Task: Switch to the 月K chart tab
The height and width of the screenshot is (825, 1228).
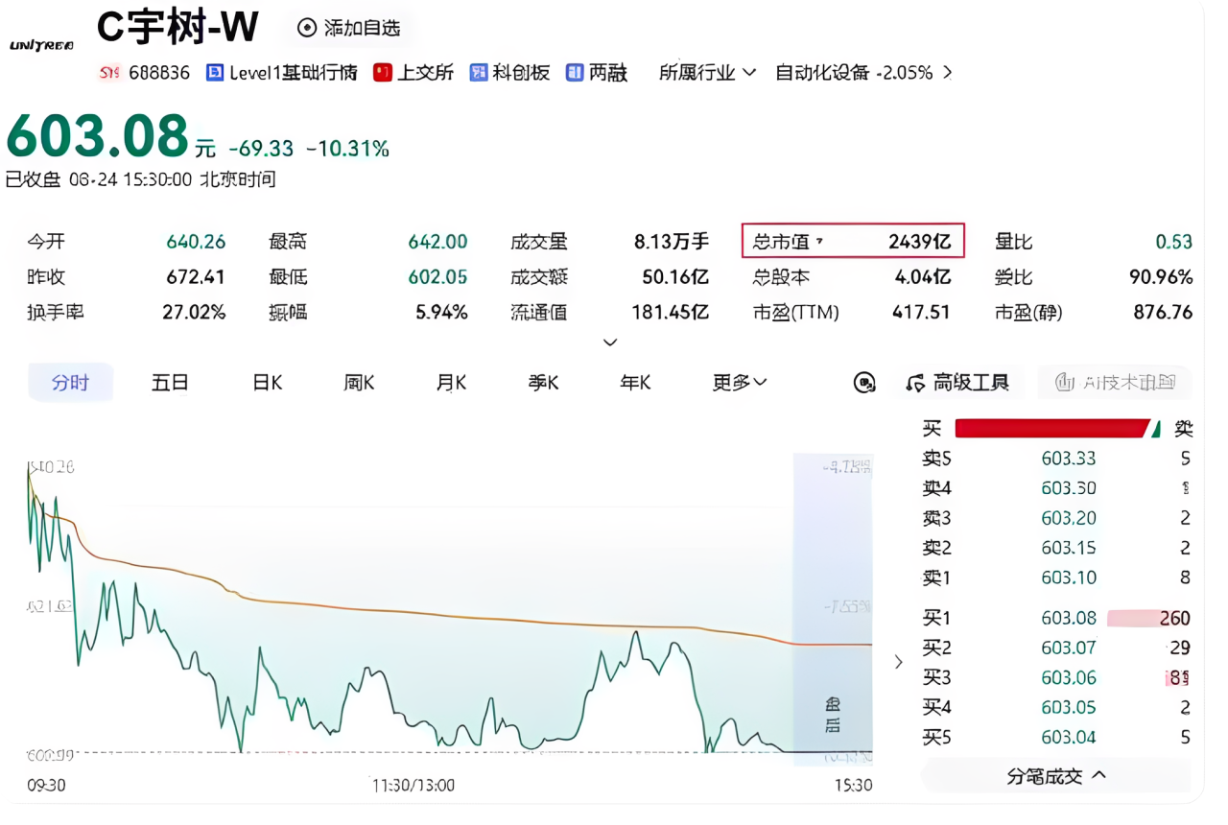Action: point(451,383)
